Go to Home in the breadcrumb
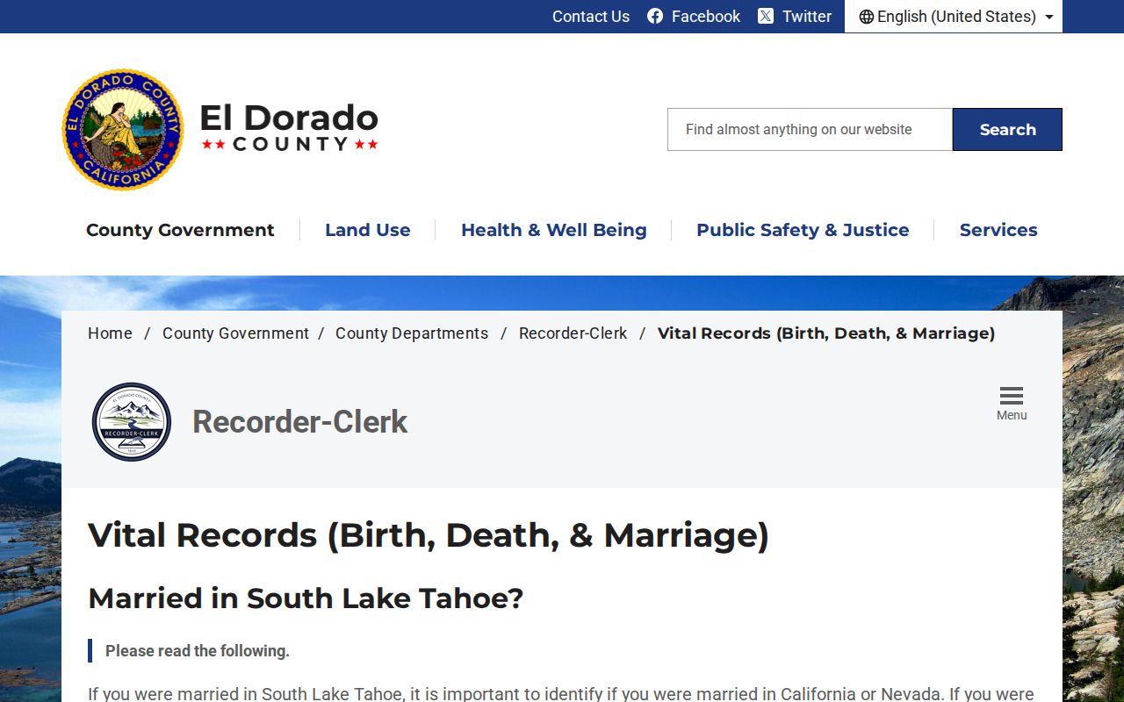 click(x=110, y=333)
